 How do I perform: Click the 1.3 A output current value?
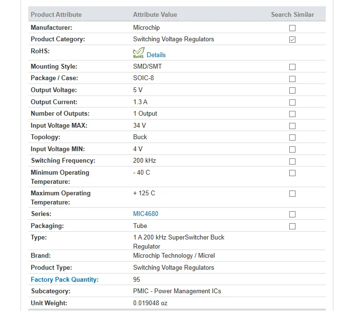pyautogui.click(x=140, y=102)
